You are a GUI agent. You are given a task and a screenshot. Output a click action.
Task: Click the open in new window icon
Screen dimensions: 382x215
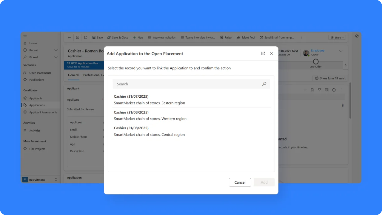point(86,37)
